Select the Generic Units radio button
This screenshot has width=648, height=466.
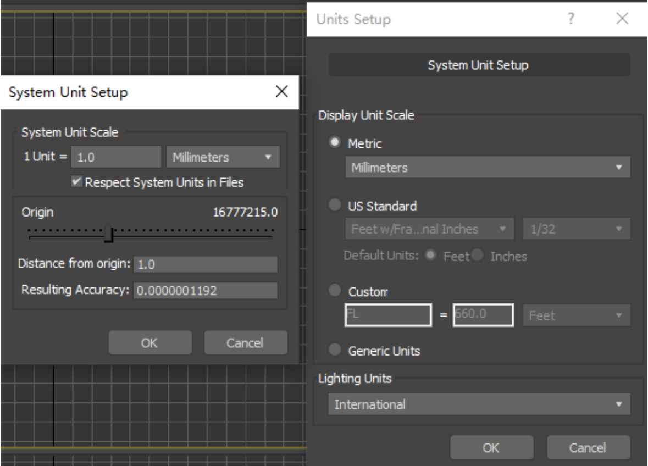pos(334,350)
